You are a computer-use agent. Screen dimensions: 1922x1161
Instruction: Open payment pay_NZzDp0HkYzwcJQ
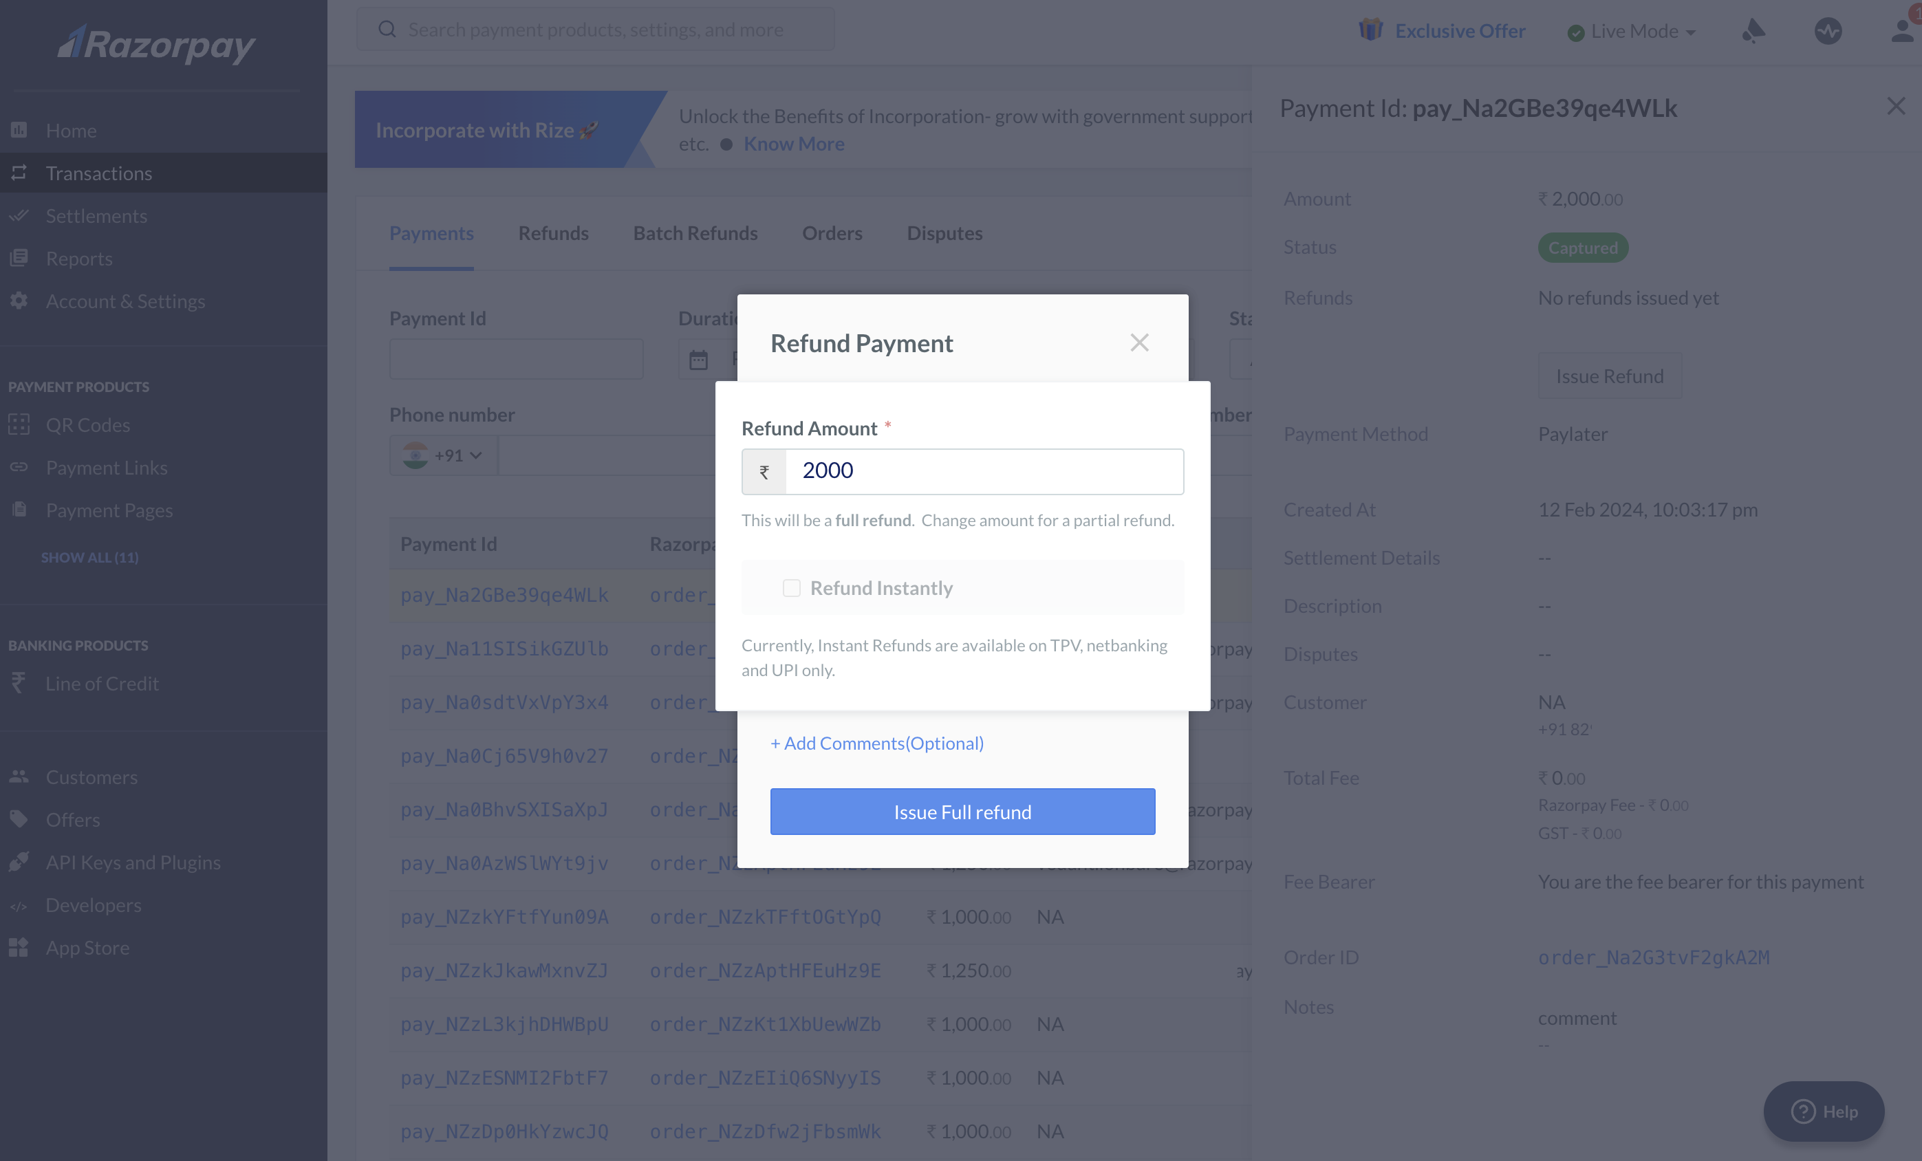click(505, 1131)
